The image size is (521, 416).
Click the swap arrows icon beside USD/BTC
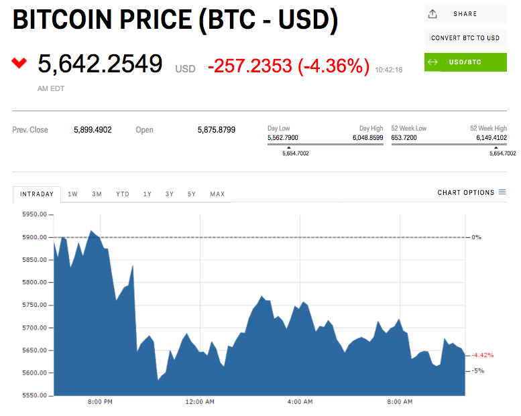pos(432,62)
